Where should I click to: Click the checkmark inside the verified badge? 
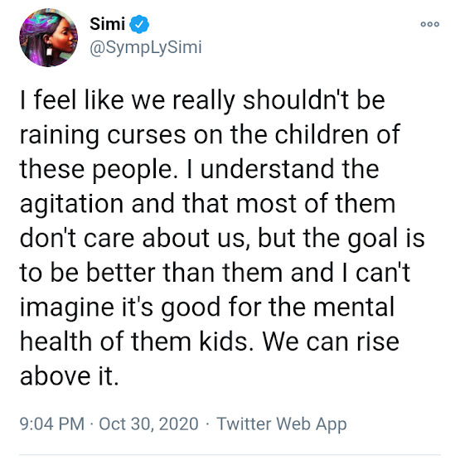coord(139,24)
